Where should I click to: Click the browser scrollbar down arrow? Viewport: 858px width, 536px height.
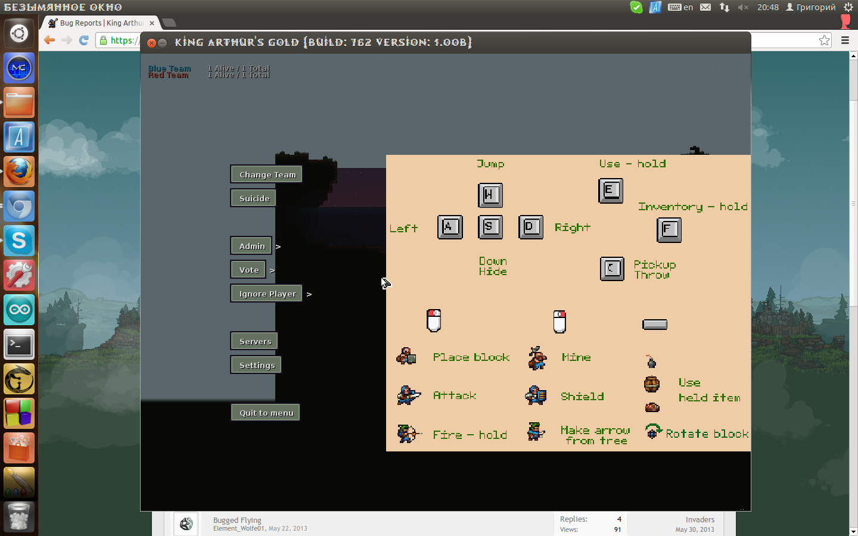pos(853,531)
